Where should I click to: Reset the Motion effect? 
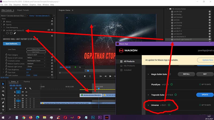pyautogui.click(x=52, y=21)
